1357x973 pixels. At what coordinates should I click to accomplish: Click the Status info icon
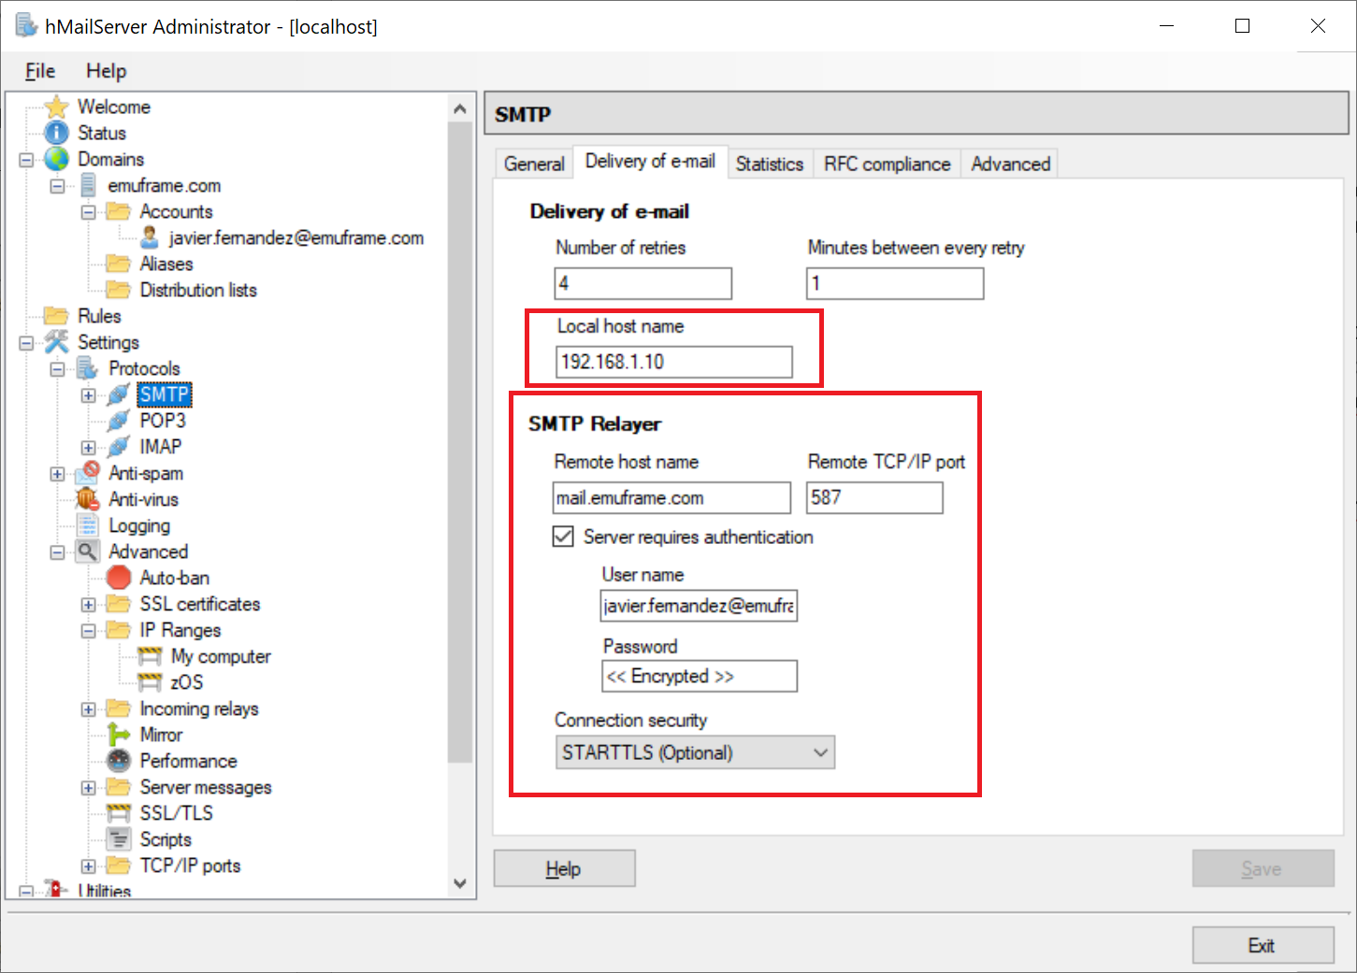[57, 133]
